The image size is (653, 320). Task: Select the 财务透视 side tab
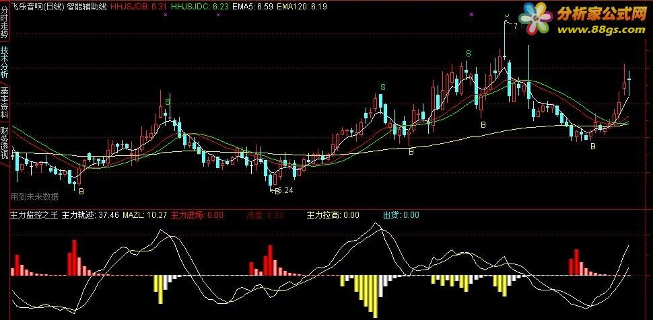pyautogui.click(x=4, y=143)
